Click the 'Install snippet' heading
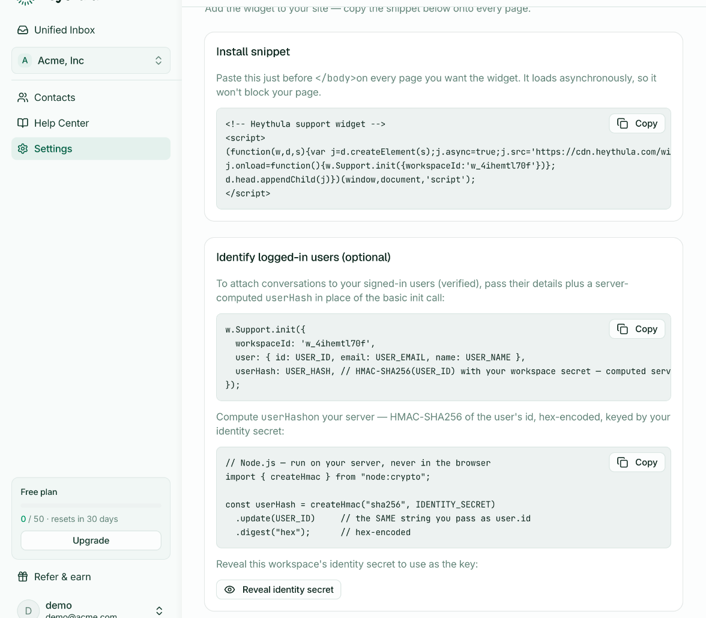706x618 pixels. [253, 52]
